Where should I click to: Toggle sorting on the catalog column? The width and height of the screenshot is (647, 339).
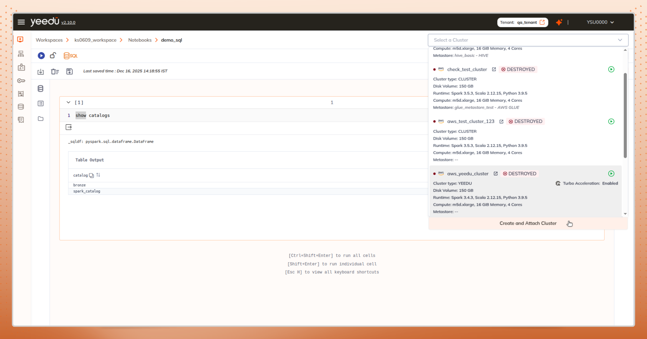point(98,175)
